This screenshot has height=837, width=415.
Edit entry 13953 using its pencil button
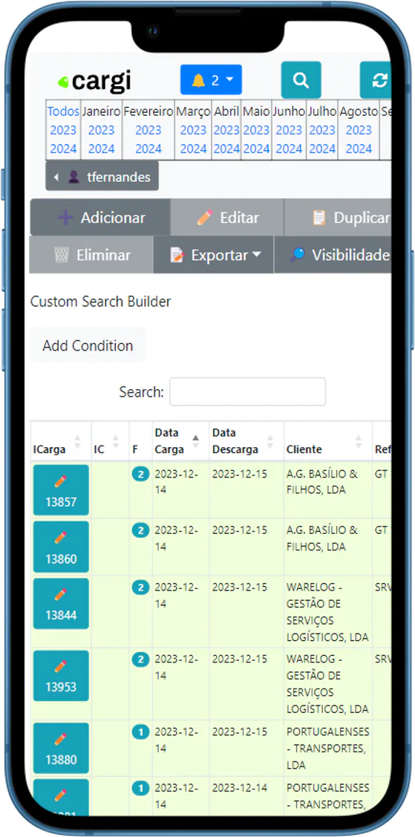pos(61,675)
